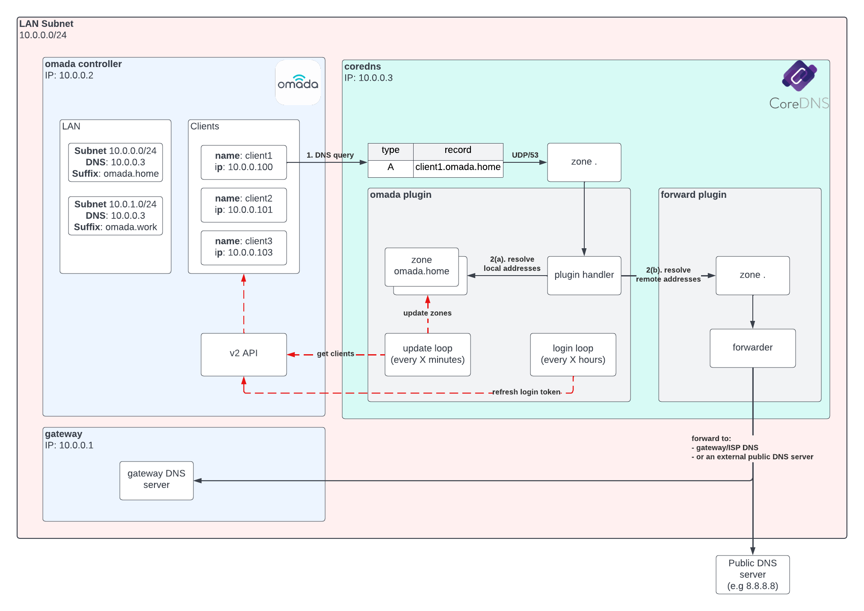Select the Public DNS server box
The image size is (864, 611).
click(x=752, y=574)
